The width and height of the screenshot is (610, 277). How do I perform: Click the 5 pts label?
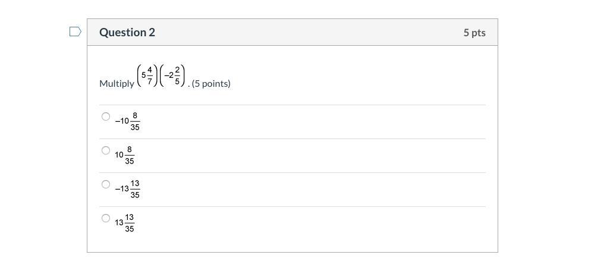point(474,33)
